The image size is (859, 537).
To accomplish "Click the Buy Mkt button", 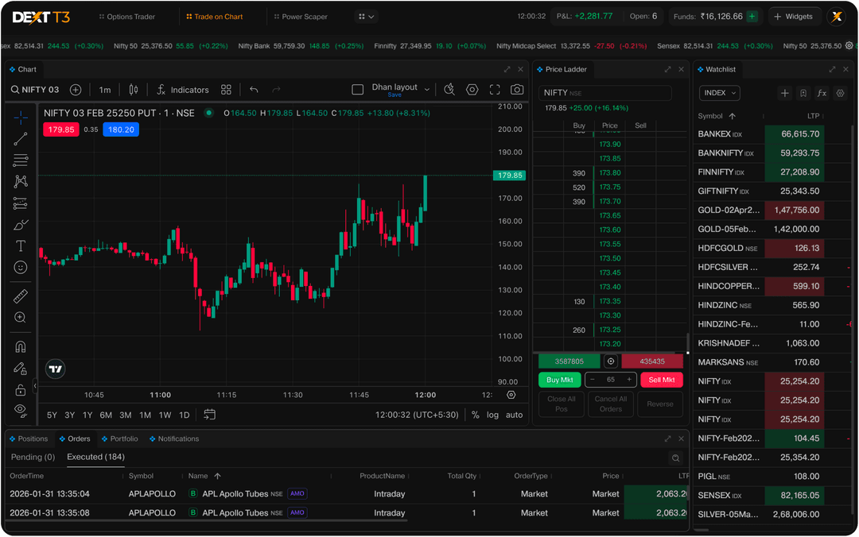I will [560, 380].
